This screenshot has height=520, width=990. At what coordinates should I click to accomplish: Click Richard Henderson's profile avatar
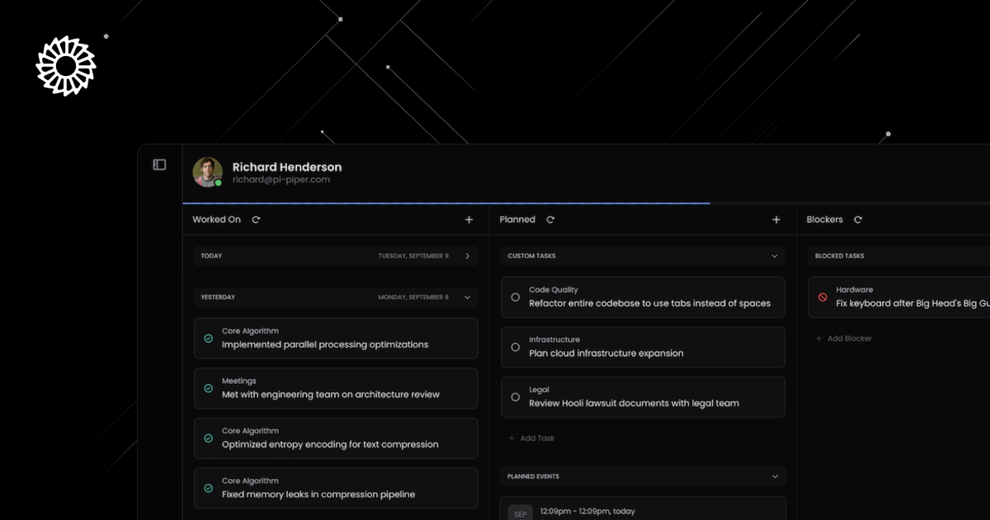(x=207, y=172)
